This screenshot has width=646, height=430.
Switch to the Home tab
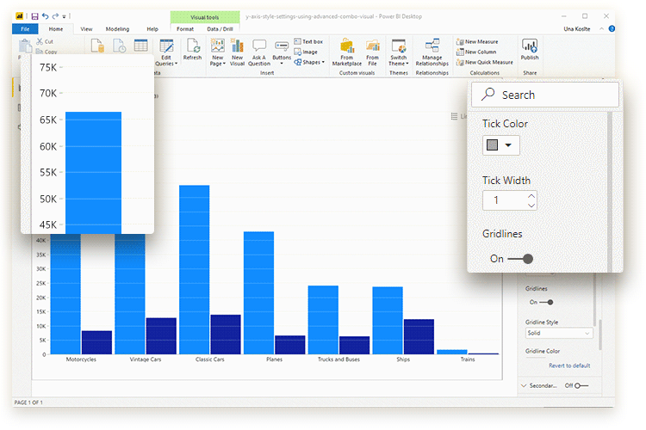56,28
